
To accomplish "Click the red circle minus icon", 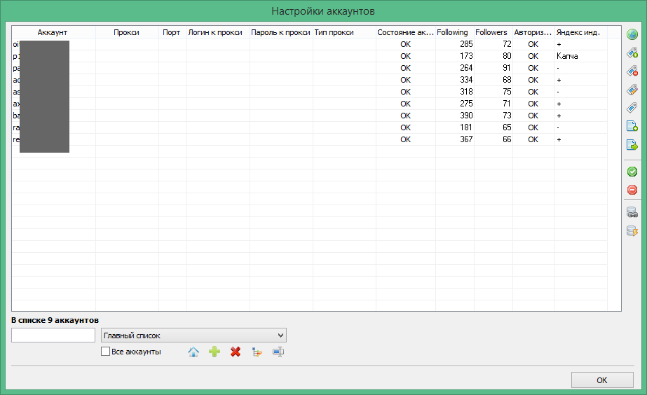I will tap(632, 190).
